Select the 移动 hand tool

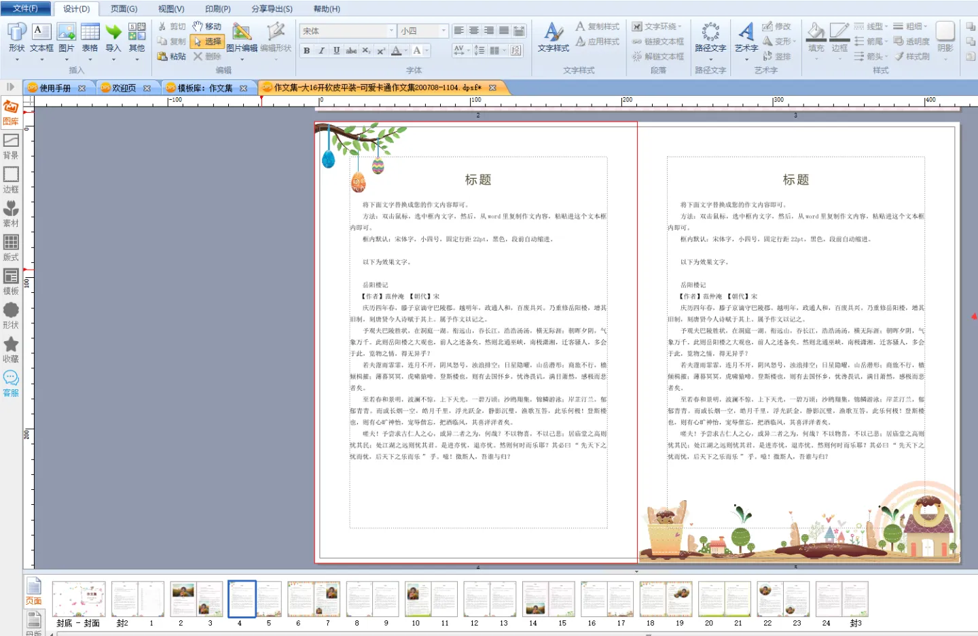[207, 26]
